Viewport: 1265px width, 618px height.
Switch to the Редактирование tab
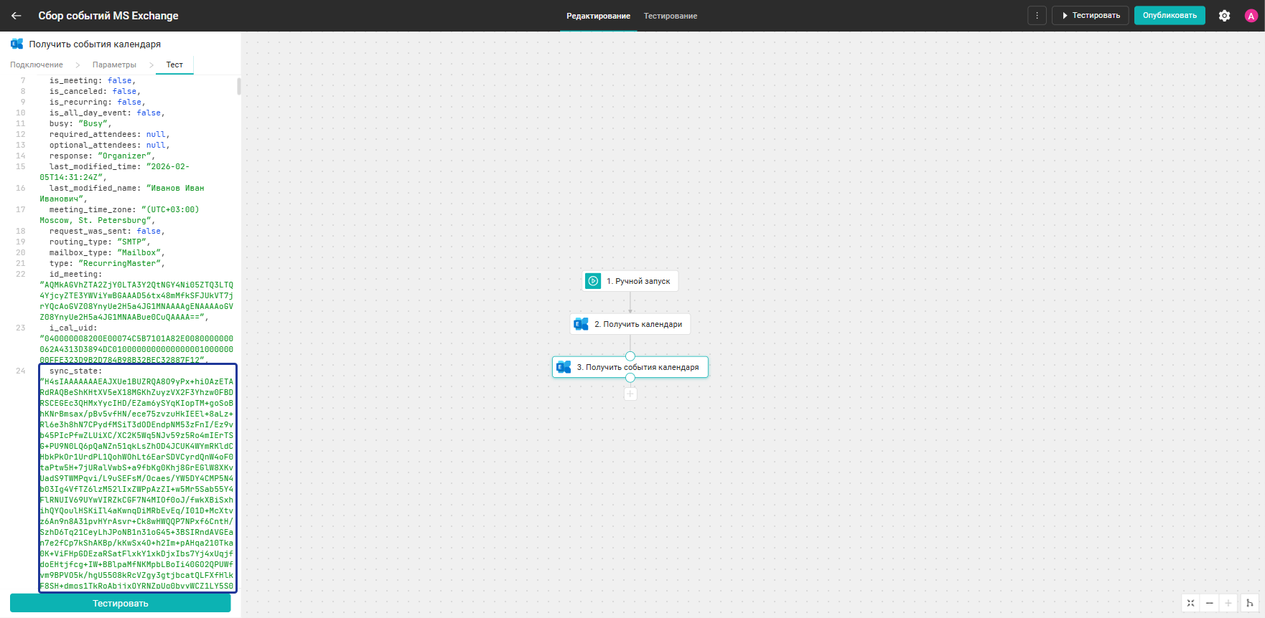[598, 16]
